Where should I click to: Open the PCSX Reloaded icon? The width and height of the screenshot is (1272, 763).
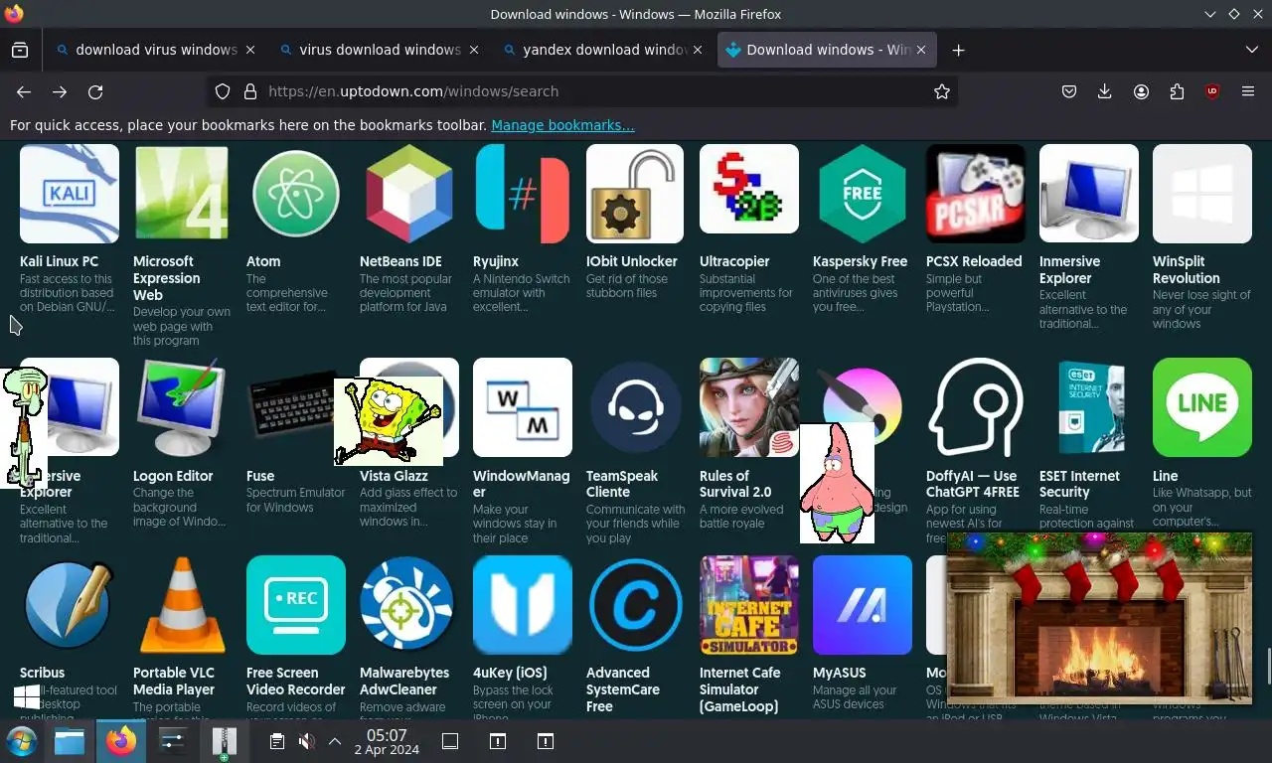tap(976, 194)
